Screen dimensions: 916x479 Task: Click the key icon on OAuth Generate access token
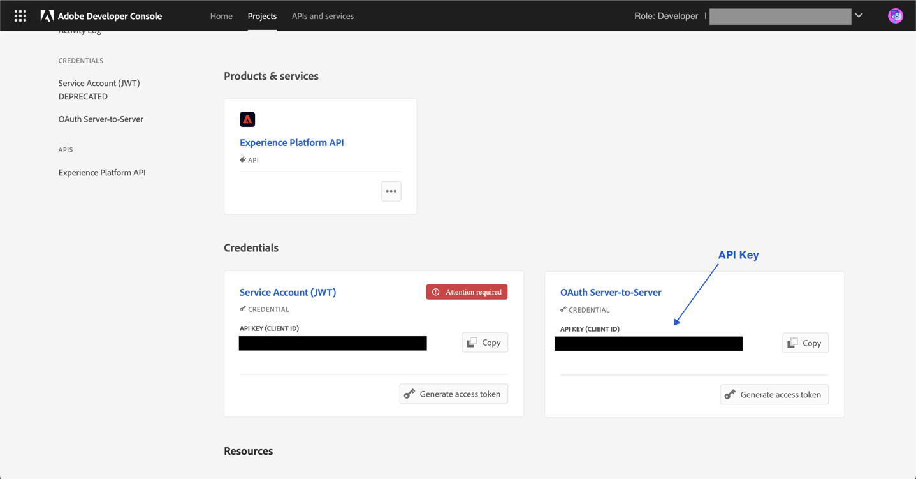click(730, 394)
